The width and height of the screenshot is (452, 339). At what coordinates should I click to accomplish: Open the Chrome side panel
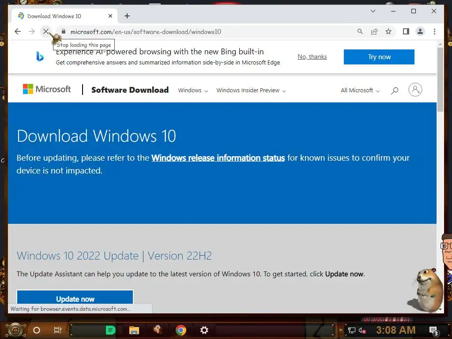tap(406, 31)
